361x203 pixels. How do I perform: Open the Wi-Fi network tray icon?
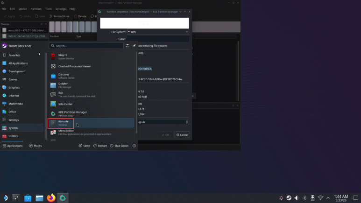click(320, 198)
